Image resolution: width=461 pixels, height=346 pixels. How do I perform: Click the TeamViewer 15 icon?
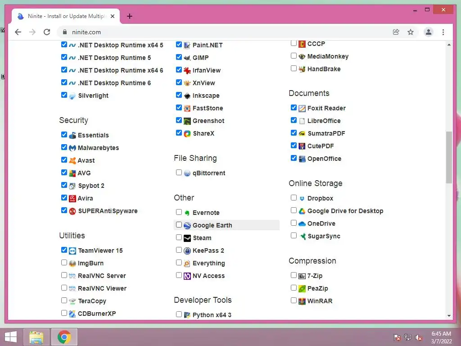click(x=72, y=251)
